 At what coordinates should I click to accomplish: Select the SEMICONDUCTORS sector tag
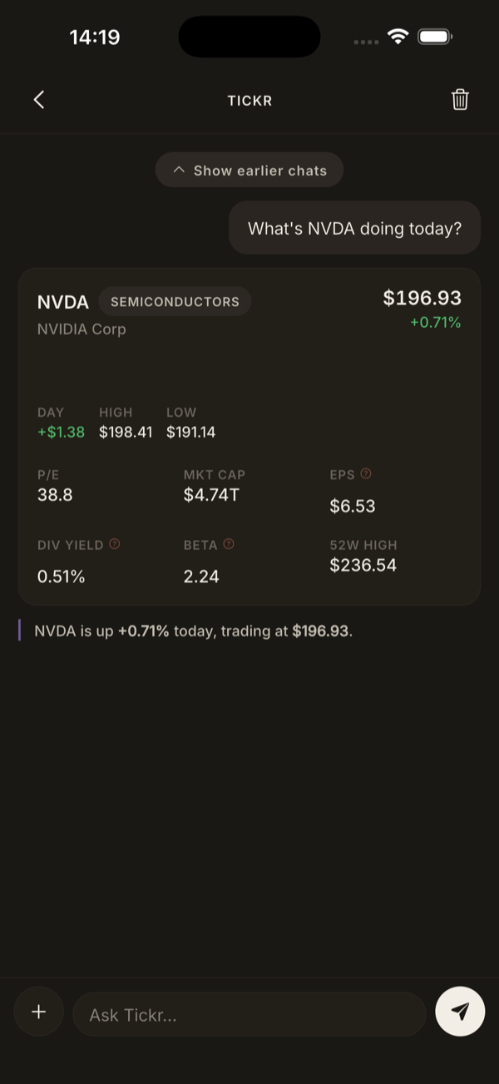point(175,301)
